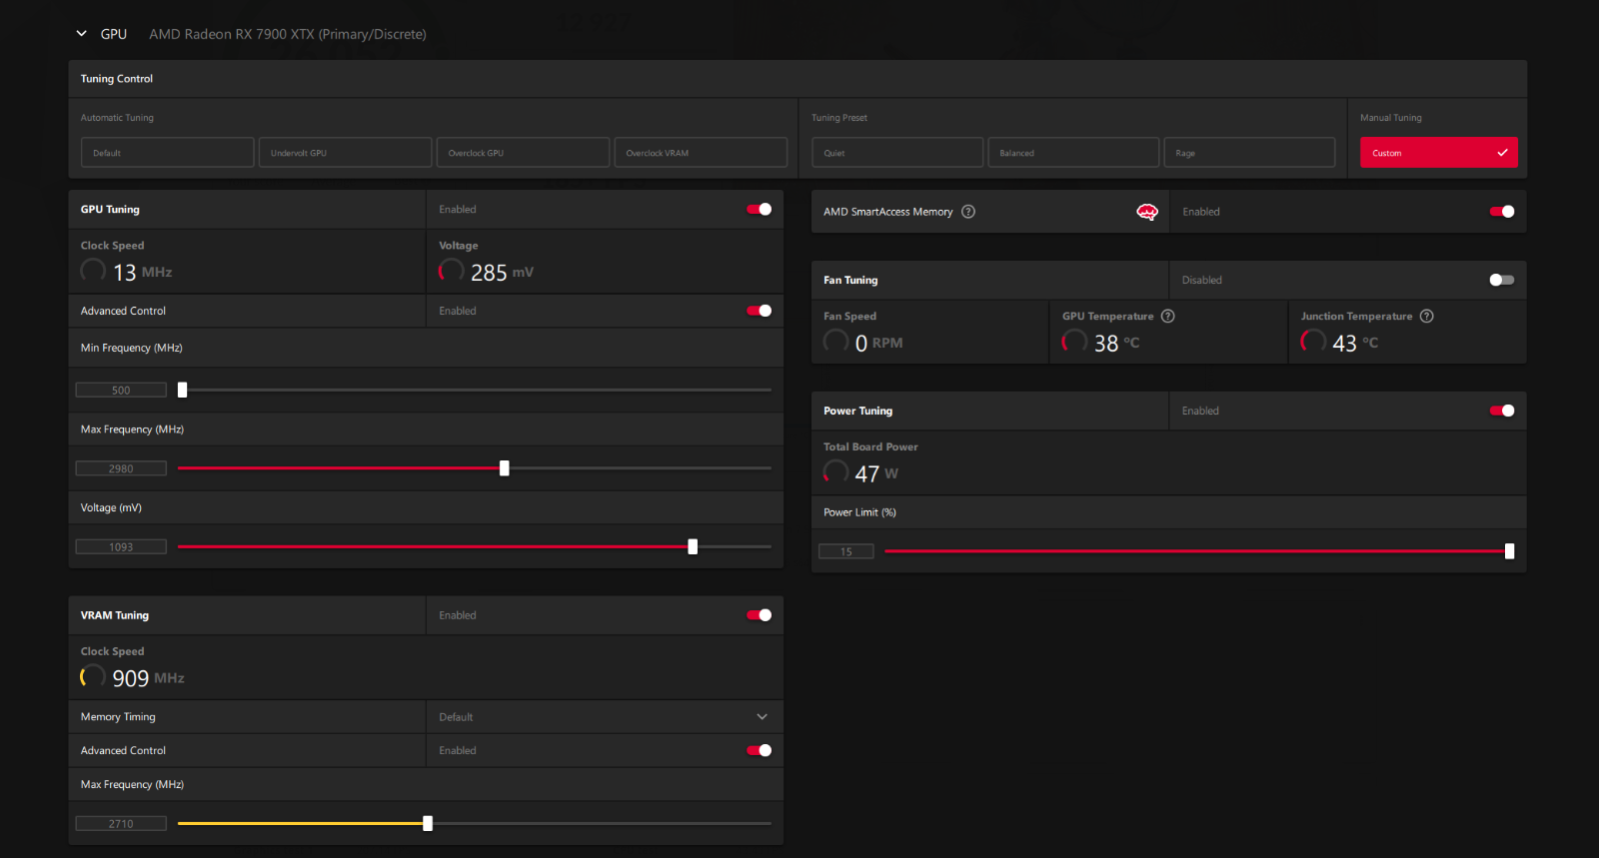Click the GPU Temperature gauge icon
Image resolution: width=1599 pixels, height=858 pixels.
(x=1074, y=342)
